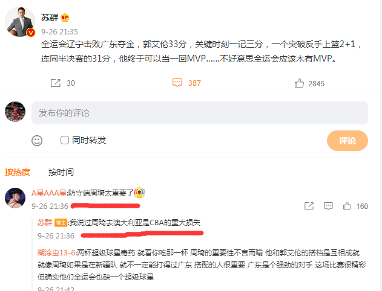
Task: Click the red V verification badge on avatar
Action: (x=31, y=33)
